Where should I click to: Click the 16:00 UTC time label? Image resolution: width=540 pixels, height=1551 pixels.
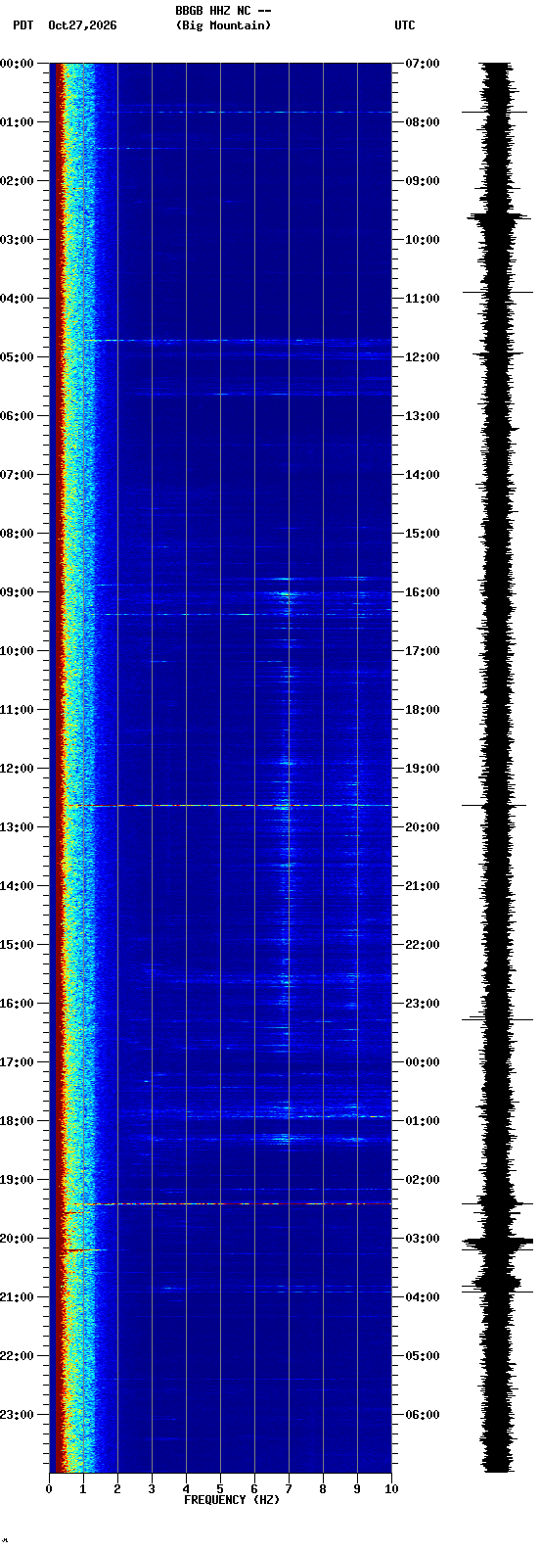[x=423, y=592]
